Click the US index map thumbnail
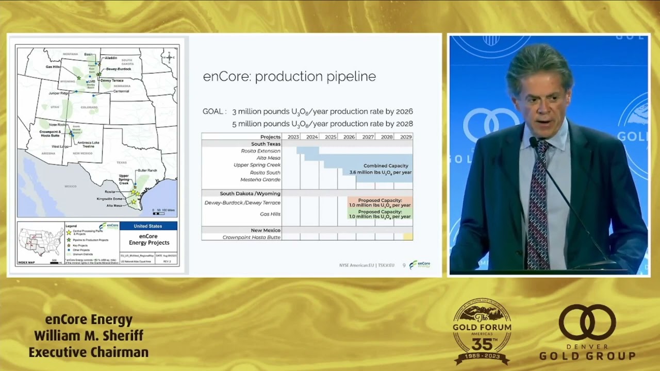The width and height of the screenshot is (660, 371). (41, 243)
